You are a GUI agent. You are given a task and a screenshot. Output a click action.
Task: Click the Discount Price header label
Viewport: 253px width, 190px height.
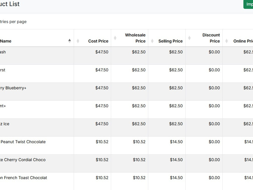pos(211,38)
